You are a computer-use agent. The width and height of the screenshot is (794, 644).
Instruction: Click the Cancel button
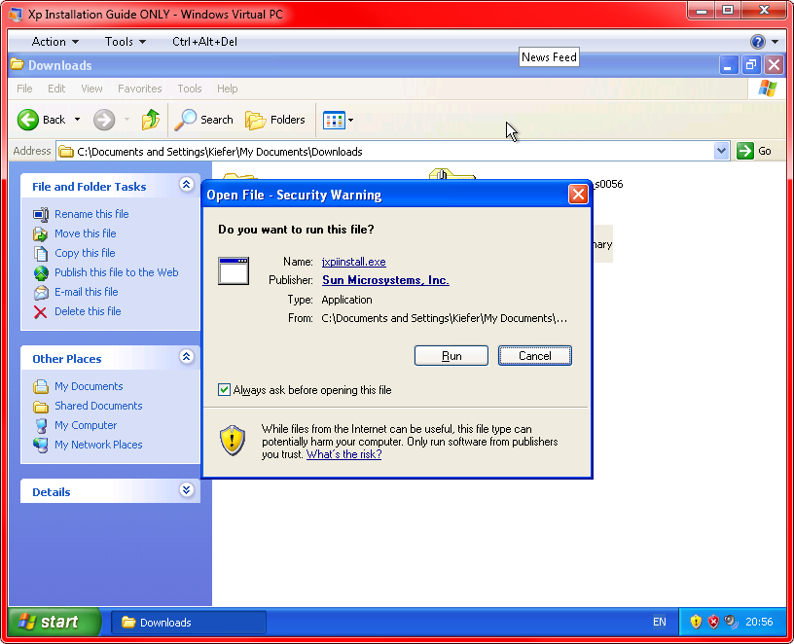pos(535,356)
